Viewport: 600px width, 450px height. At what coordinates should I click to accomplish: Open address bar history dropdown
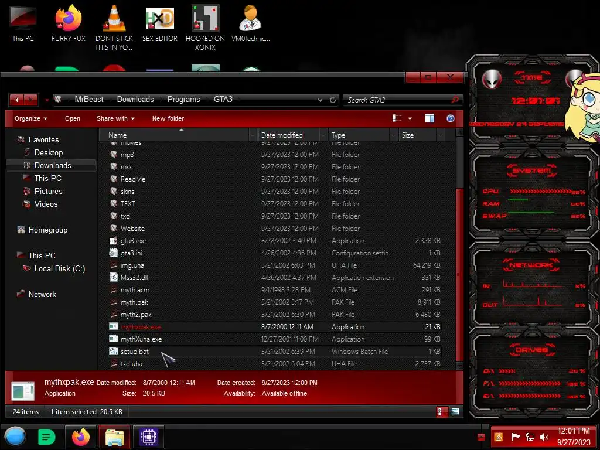point(320,100)
